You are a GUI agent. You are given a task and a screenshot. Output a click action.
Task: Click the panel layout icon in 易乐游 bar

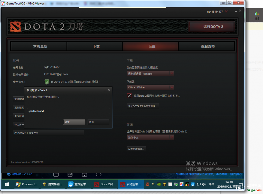click(56, 174)
